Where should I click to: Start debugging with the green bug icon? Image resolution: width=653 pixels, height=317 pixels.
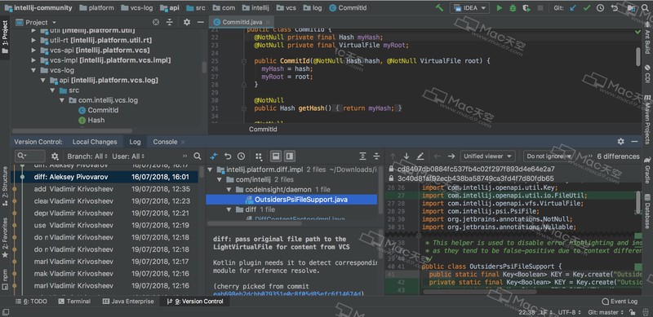coord(513,8)
